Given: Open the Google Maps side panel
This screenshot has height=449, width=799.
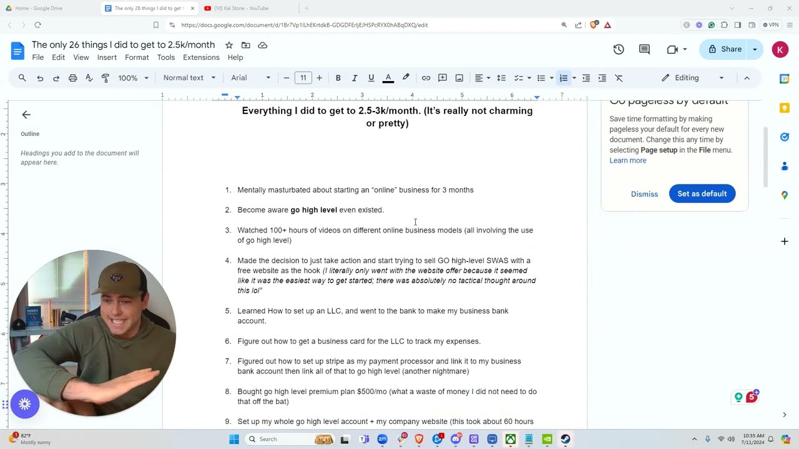Looking at the screenshot, I should 785,195.
